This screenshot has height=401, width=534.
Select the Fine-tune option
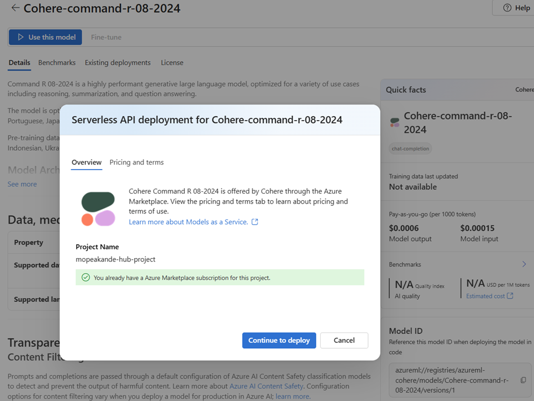tap(106, 37)
